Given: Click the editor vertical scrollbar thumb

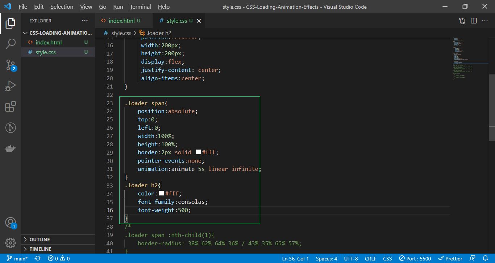Looking at the screenshot, I should pos(492,107).
